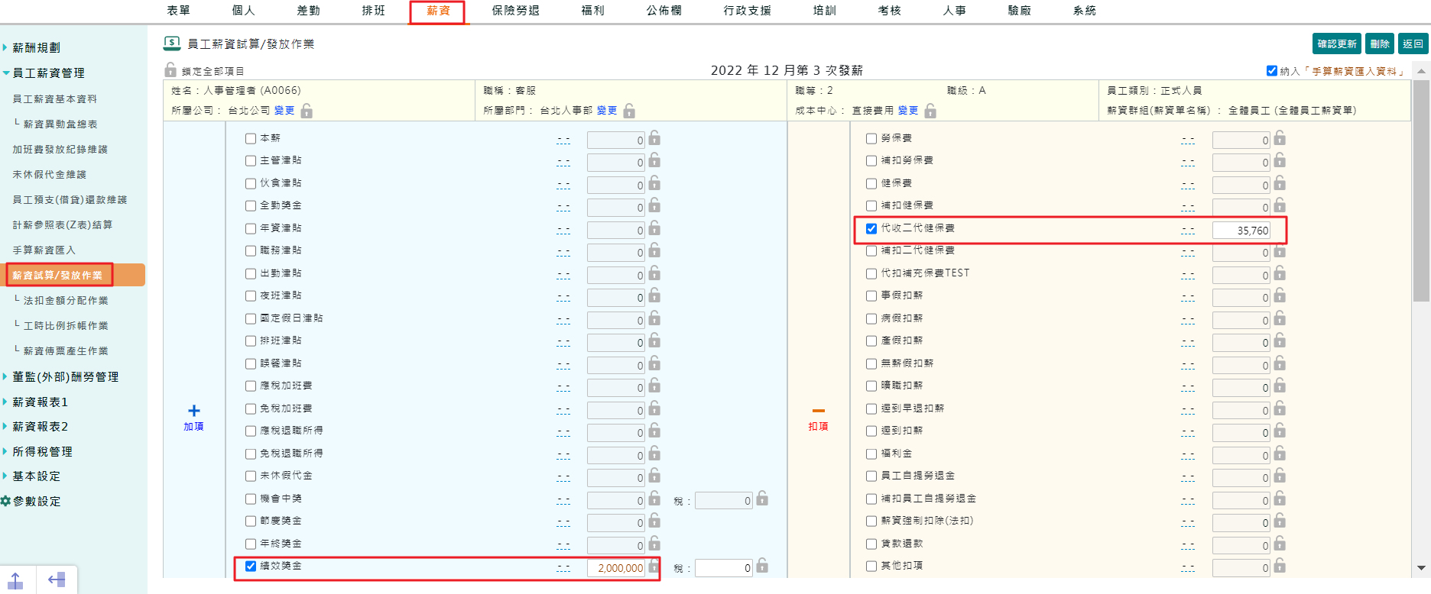Click the vertical scrollbar down arrow

coord(1421,568)
